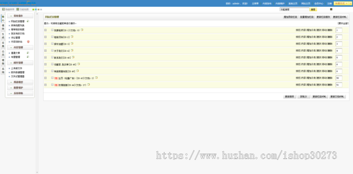
Task: Click edit icon on 友情链接 ID:44 row
Action: 89,85
